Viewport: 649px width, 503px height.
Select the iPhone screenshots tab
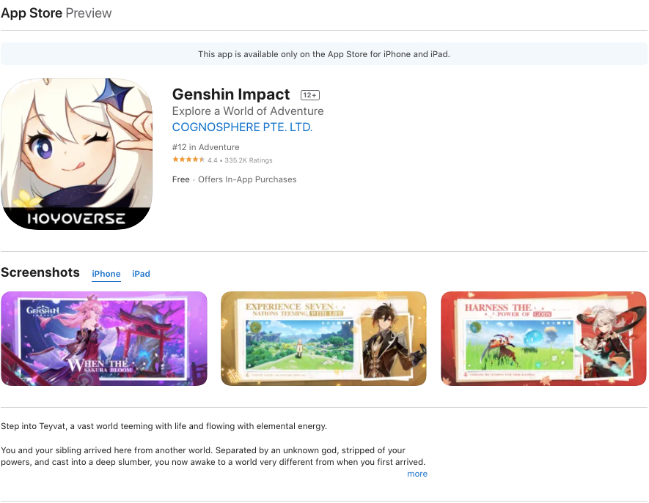pos(106,274)
